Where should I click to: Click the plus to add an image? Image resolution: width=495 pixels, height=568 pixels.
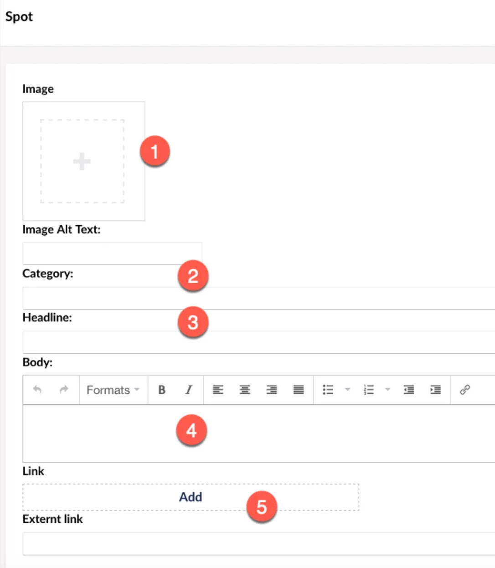[x=82, y=161]
